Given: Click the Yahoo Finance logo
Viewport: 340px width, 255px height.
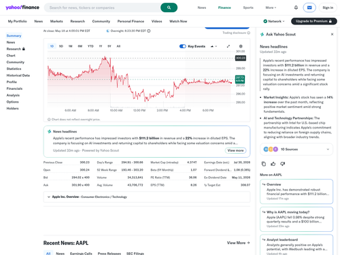Looking at the screenshot, I should coord(22,7).
